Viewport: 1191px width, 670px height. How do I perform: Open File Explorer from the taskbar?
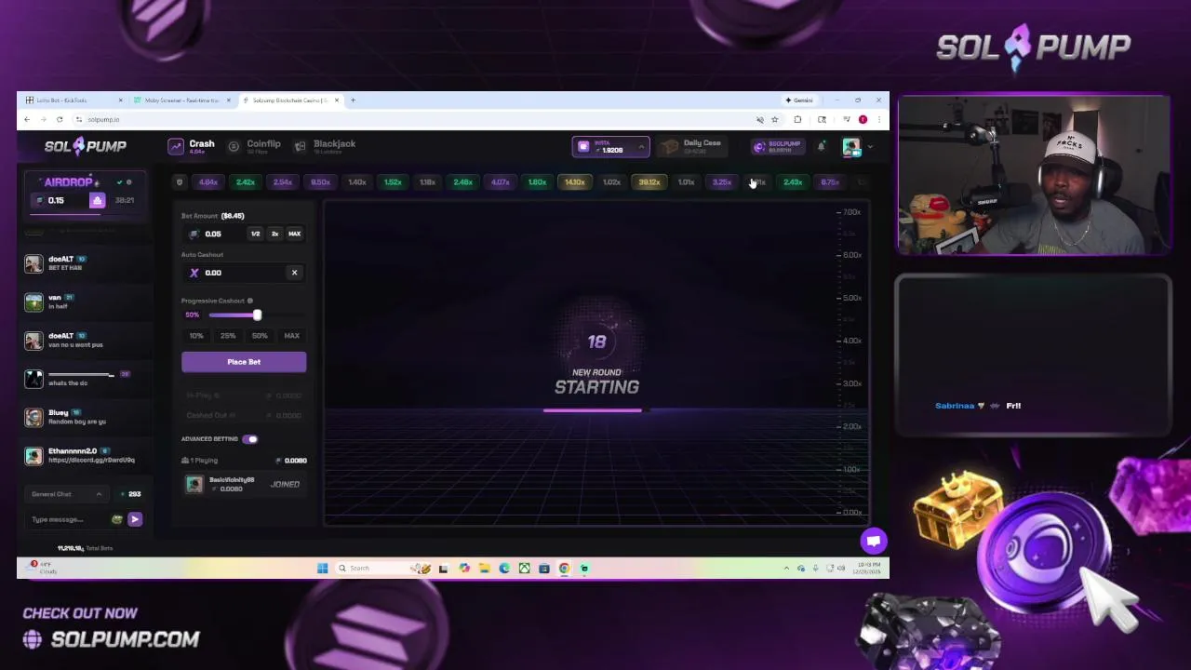[x=484, y=568]
